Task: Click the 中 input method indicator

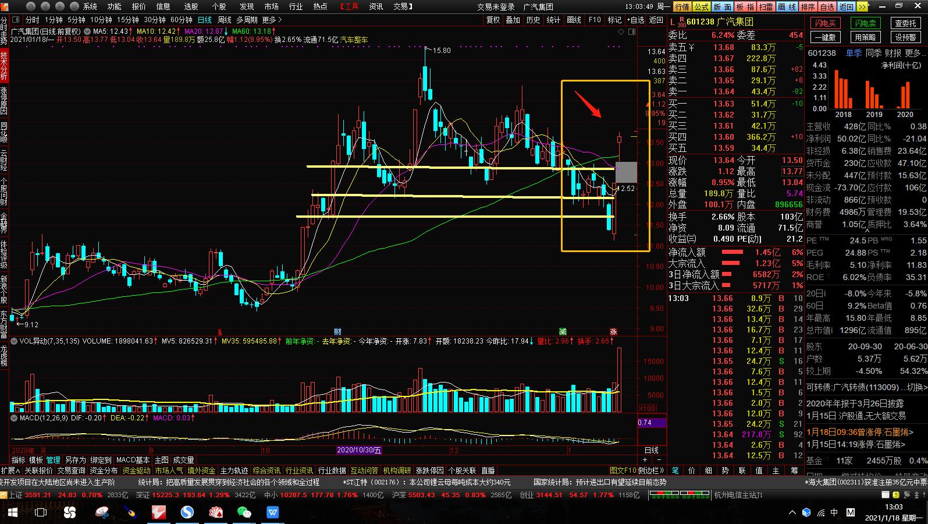Action: click(x=835, y=513)
